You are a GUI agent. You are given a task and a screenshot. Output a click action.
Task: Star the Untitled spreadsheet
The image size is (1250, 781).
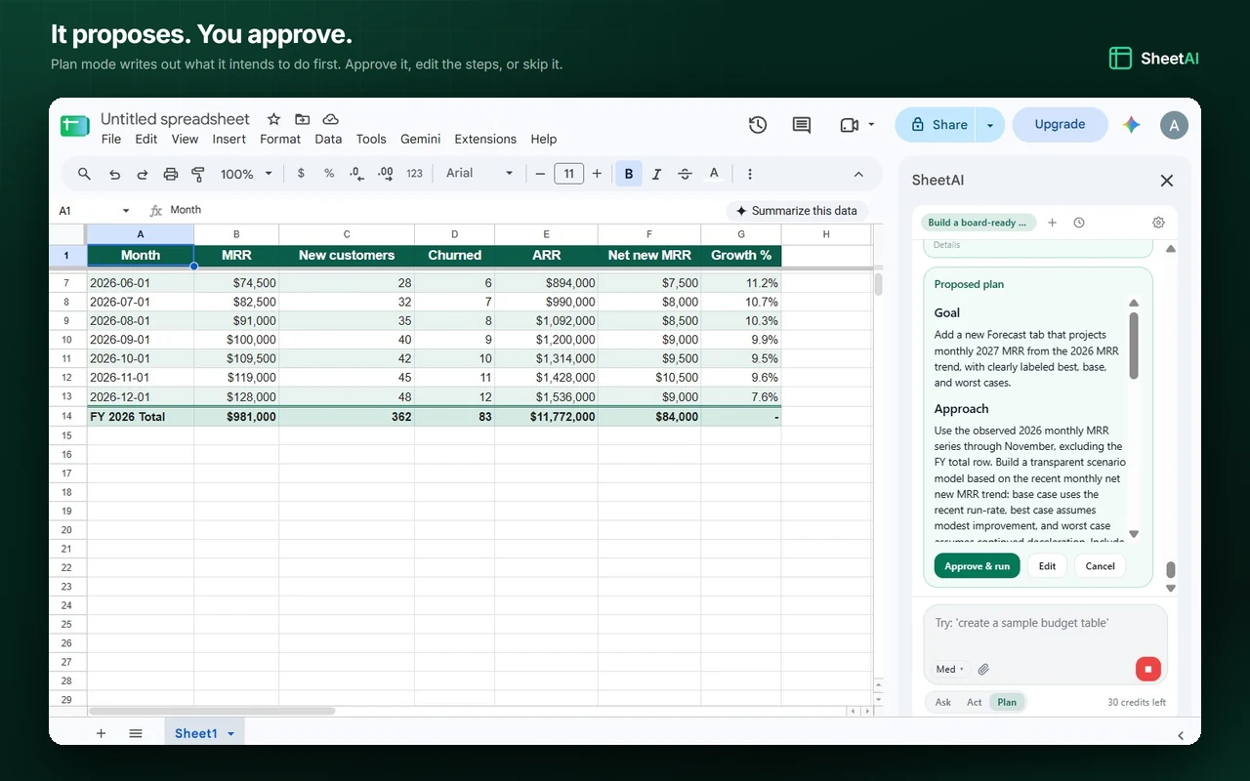pyautogui.click(x=274, y=119)
